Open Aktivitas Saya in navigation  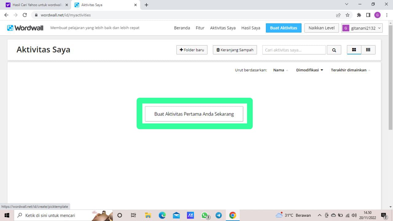(x=223, y=28)
